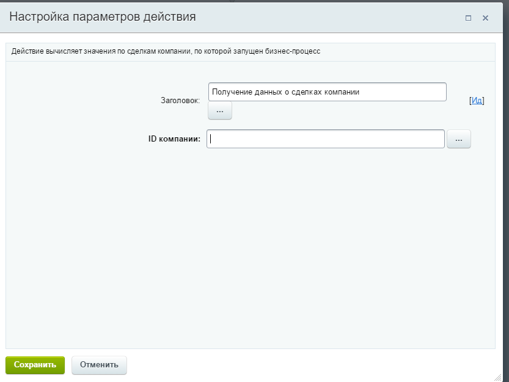Activate the ellipsis picker under the Заголовок label
Viewport: 509px width, 382px height.
[219, 110]
